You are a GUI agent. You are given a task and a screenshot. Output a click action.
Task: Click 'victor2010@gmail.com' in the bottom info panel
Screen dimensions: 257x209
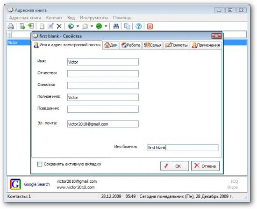tap(77, 181)
